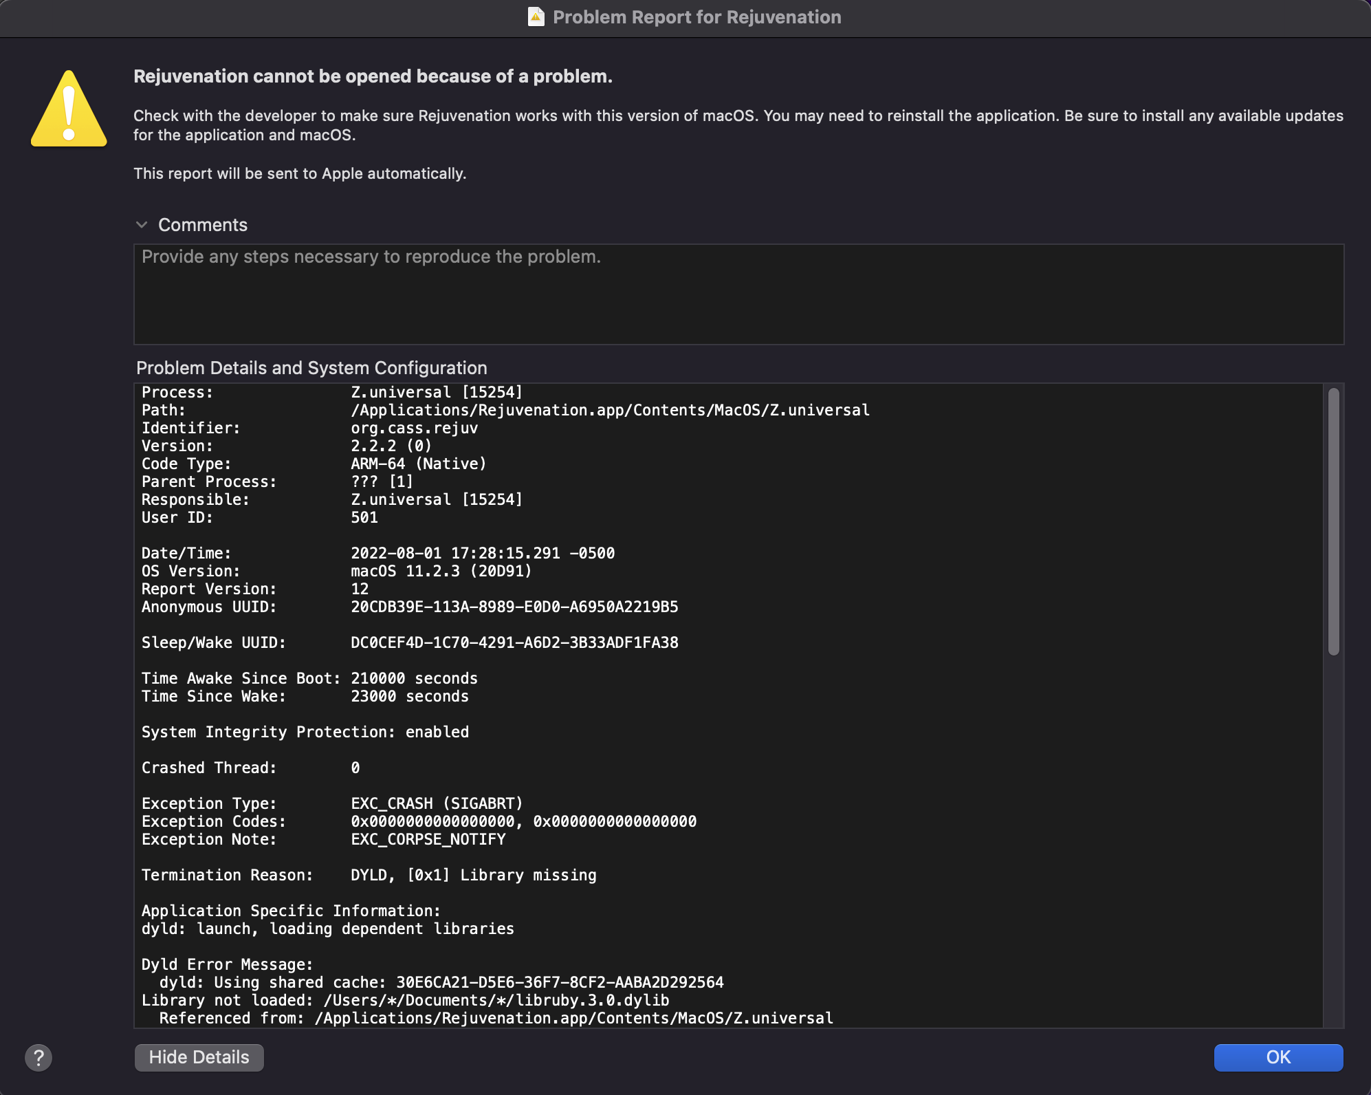The width and height of the screenshot is (1371, 1095).
Task: Click the Hide Details button
Action: (199, 1057)
